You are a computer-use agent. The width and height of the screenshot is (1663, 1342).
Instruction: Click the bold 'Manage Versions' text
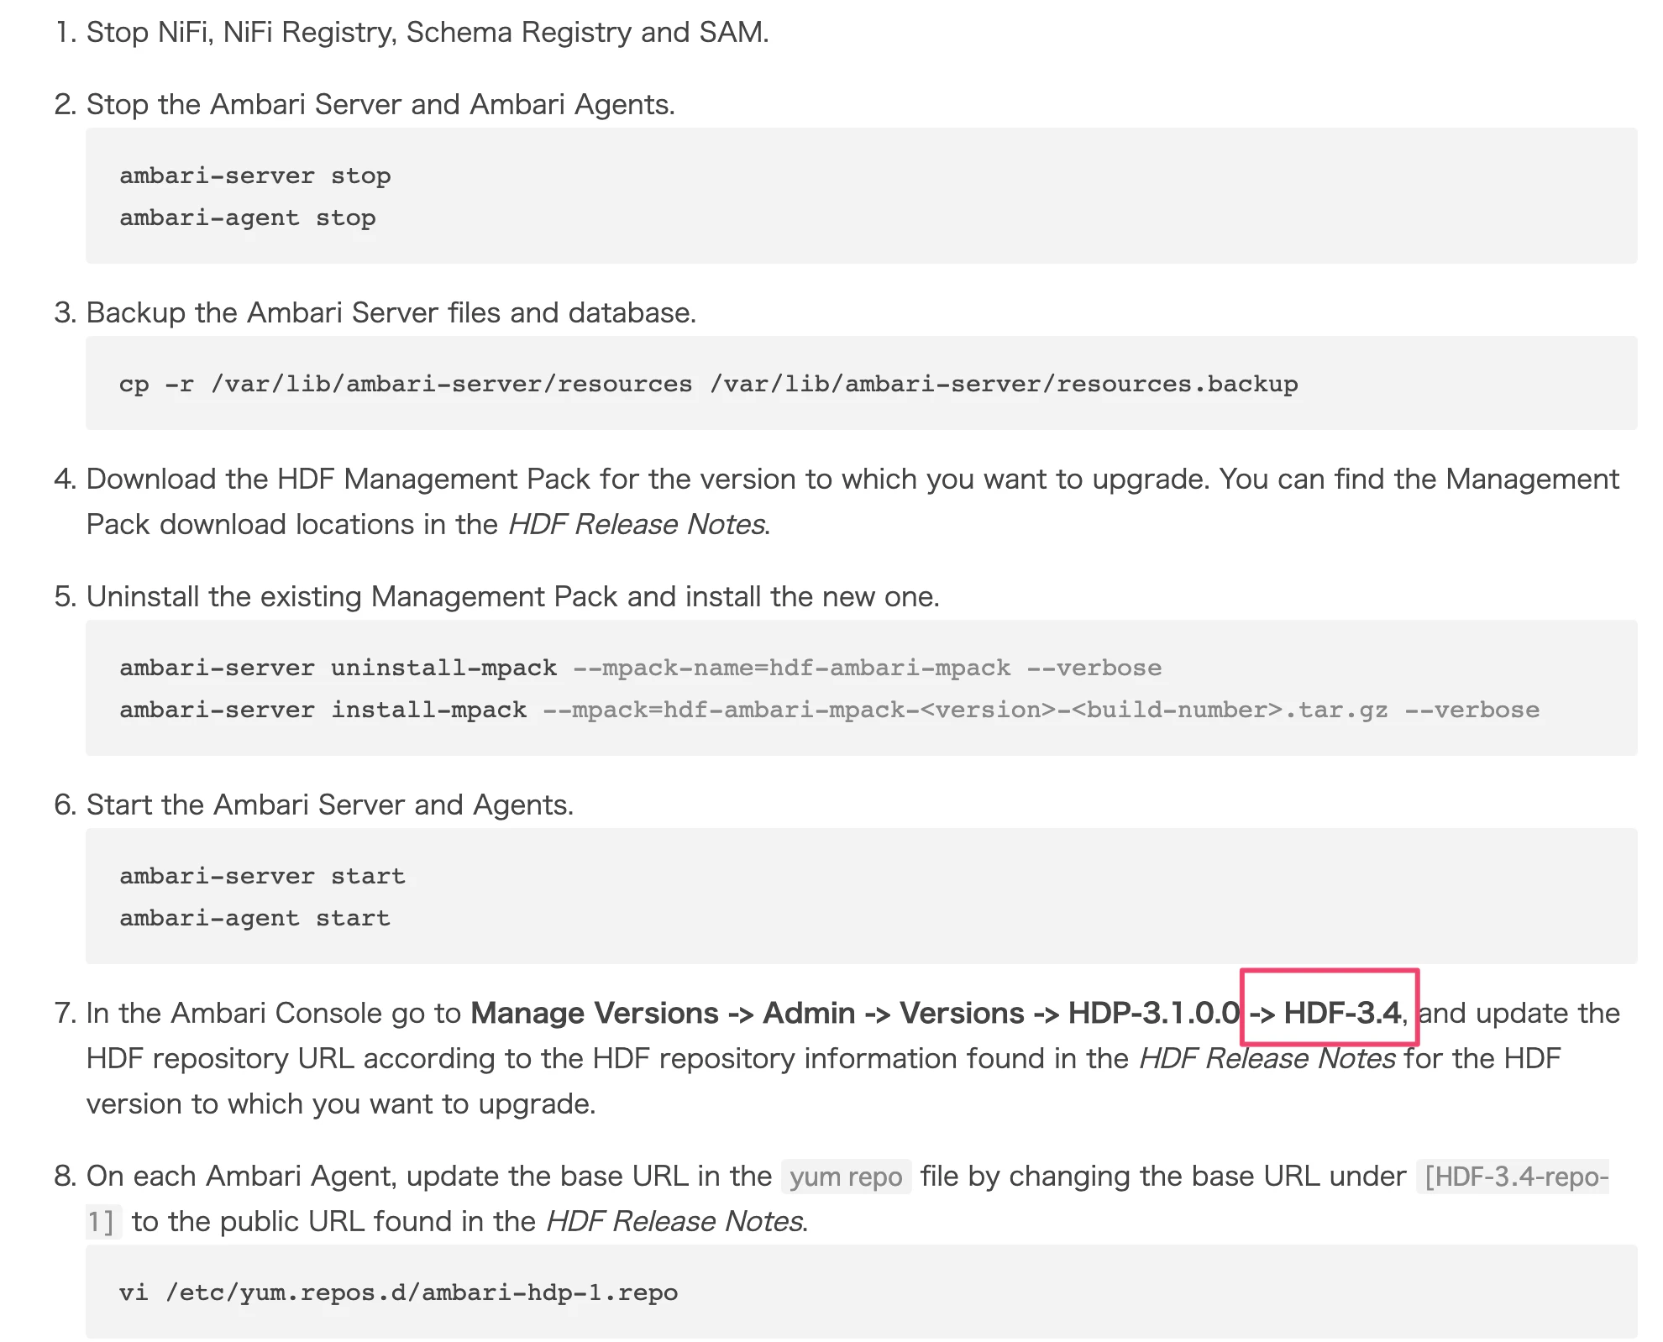(x=595, y=1013)
